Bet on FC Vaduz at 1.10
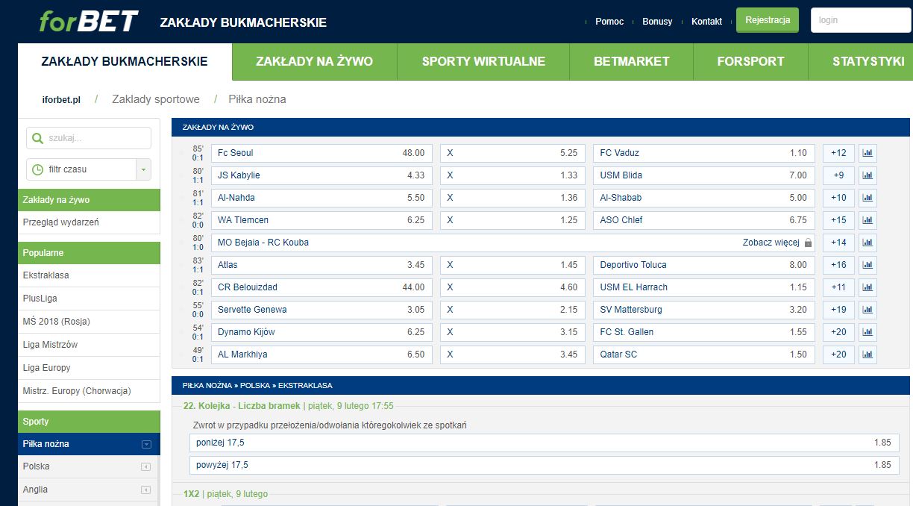 point(704,153)
